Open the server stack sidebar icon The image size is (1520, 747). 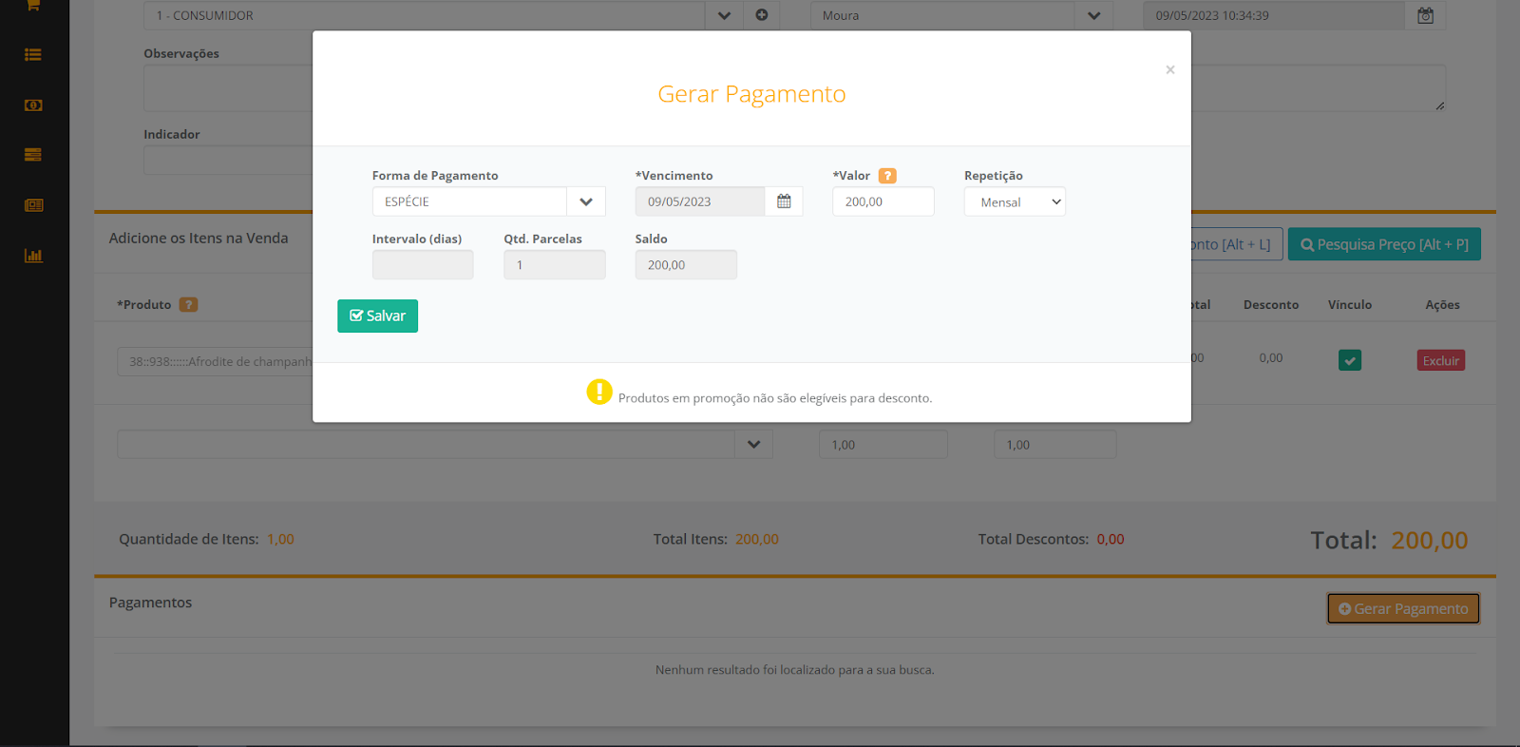[33, 155]
